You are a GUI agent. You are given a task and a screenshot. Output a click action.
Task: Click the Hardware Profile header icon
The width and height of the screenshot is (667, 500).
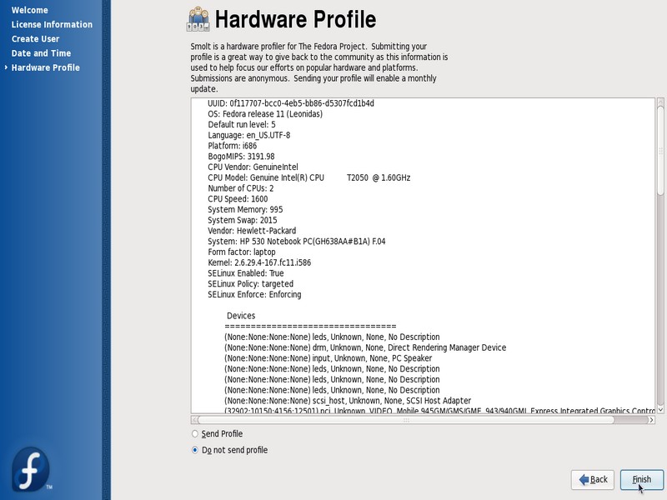pyautogui.click(x=199, y=18)
